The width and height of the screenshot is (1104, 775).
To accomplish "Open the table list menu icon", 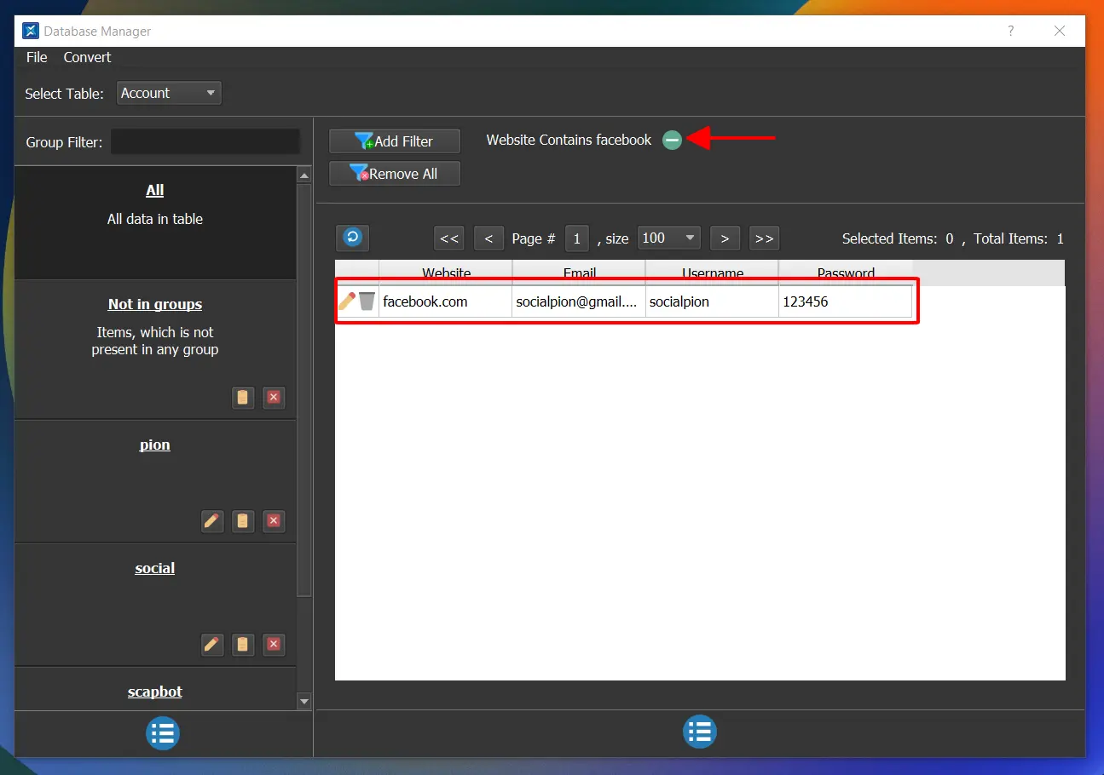I will (x=700, y=732).
